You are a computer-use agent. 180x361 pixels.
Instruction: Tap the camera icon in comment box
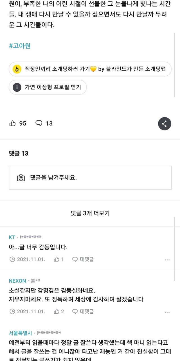click(x=21, y=178)
